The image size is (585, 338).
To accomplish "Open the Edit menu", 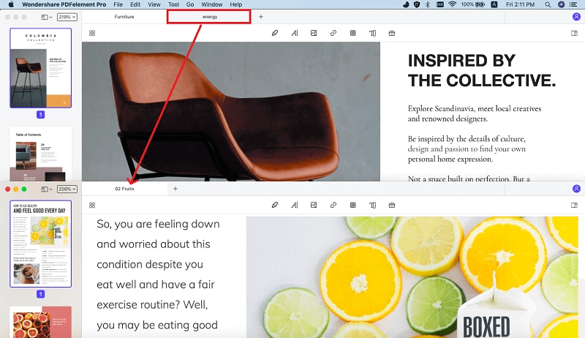I will pos(135,4).
